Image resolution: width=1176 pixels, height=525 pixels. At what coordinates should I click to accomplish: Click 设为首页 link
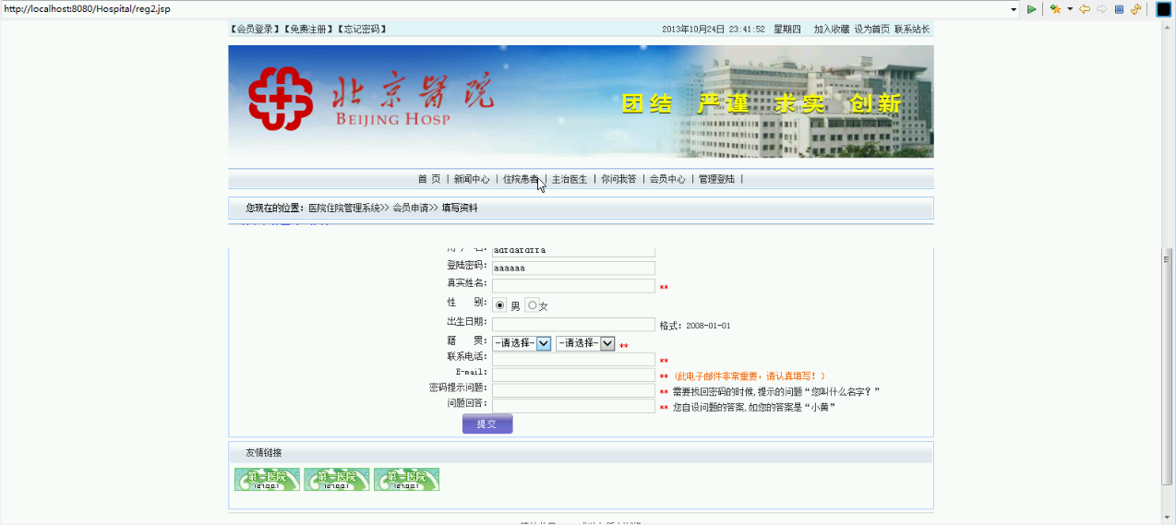tap(871, 30)
